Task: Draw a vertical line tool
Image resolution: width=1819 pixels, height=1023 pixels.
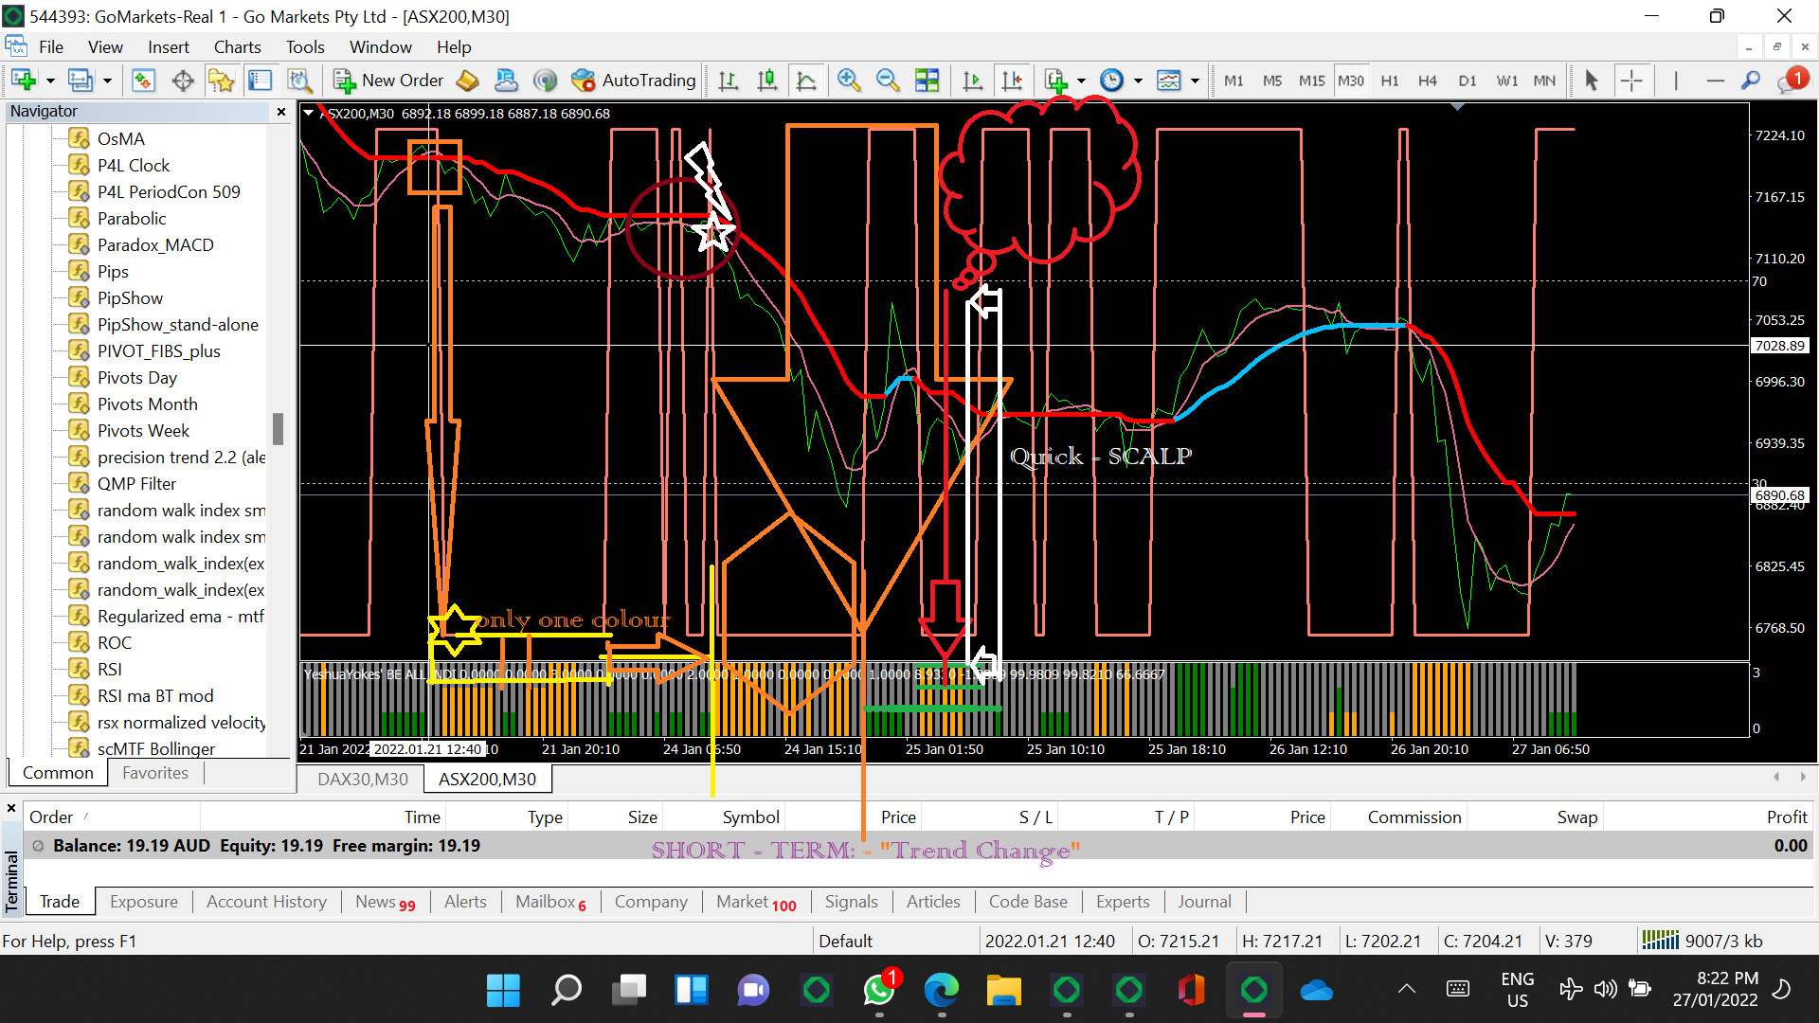Action: click(1676, 81)
